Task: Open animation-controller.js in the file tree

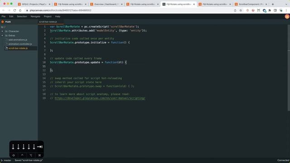Action: [20, 44]
